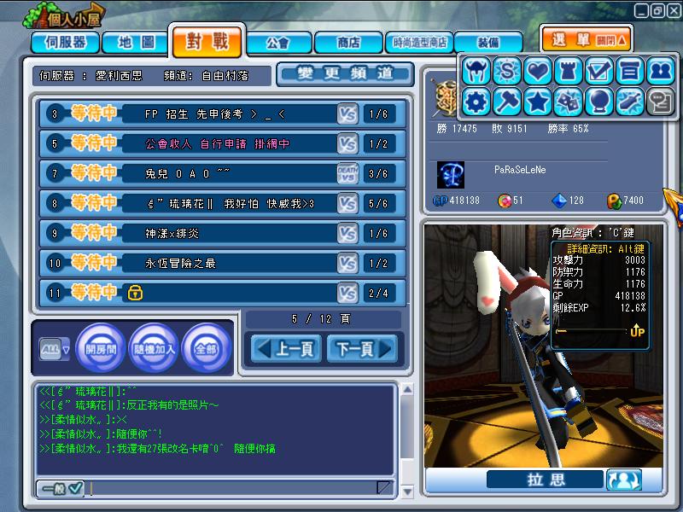Select room '琉璃花‖ 我好怕 快威我>3'
The width and height of the screenshot is (683, 512).
(223, 204)
